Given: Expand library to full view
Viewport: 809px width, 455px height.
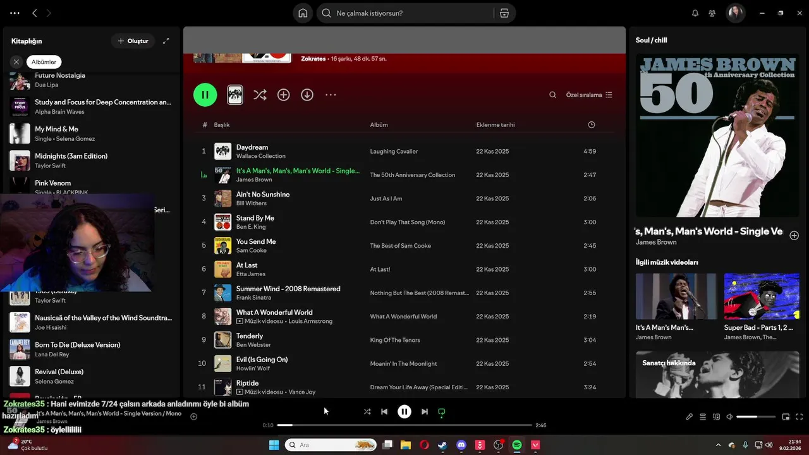Looking at the screenshot, I should [166, 41].
